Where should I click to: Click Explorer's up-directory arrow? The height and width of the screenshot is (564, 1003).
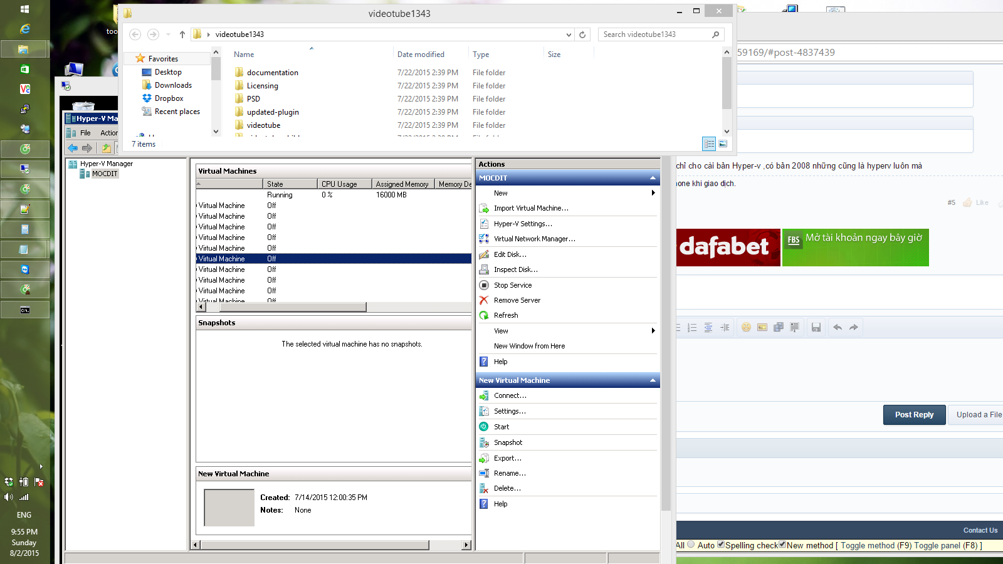coord(182,34)
